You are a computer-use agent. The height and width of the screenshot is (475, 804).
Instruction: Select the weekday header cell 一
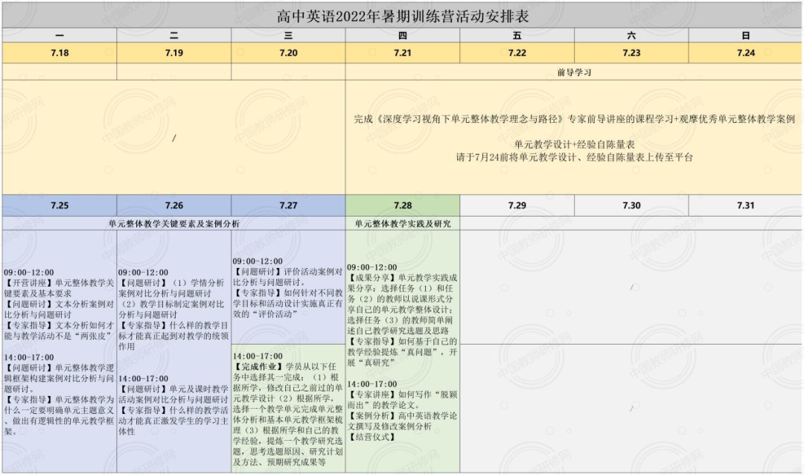click(60, 36)
